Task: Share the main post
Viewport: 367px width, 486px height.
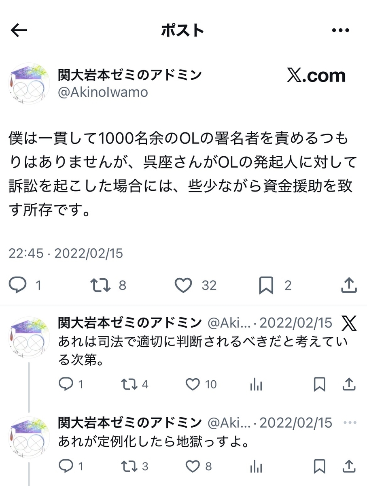Action: (x=348, y=285)
